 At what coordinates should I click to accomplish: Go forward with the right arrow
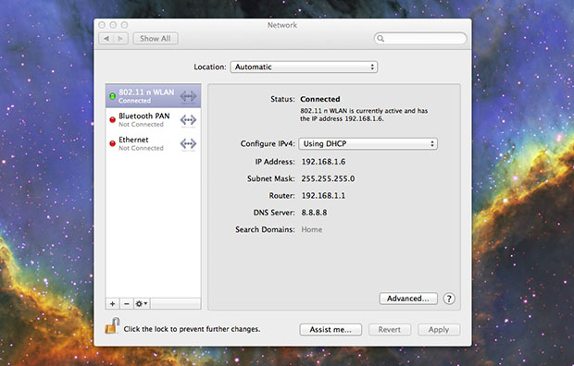pyautogui.click(x=120, y=39)
